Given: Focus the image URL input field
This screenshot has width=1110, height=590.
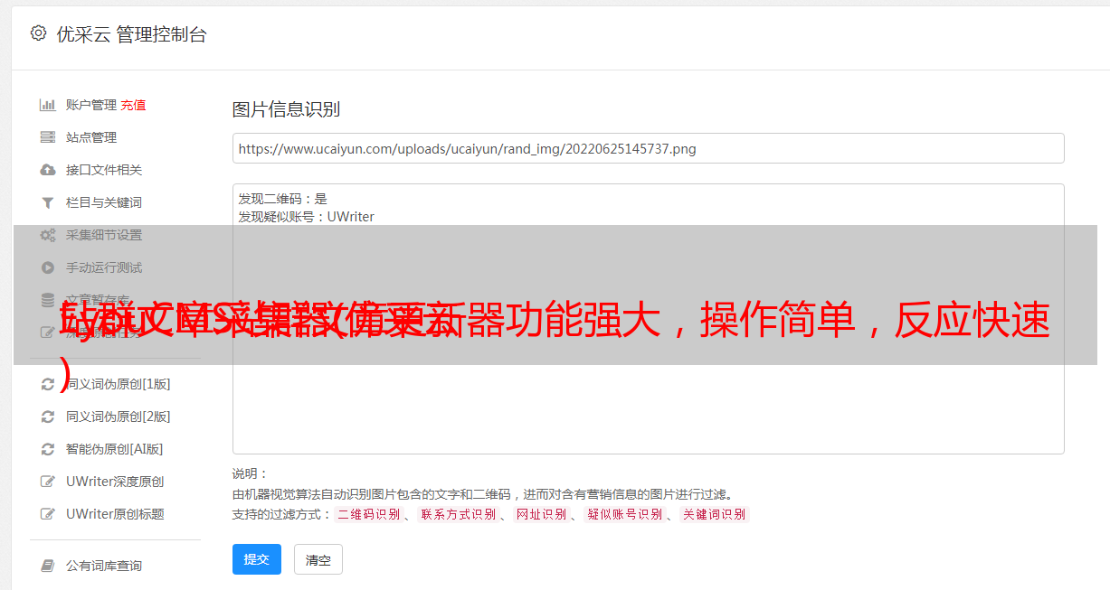Looking at the screenshot, I should click(x=648, y=148).
